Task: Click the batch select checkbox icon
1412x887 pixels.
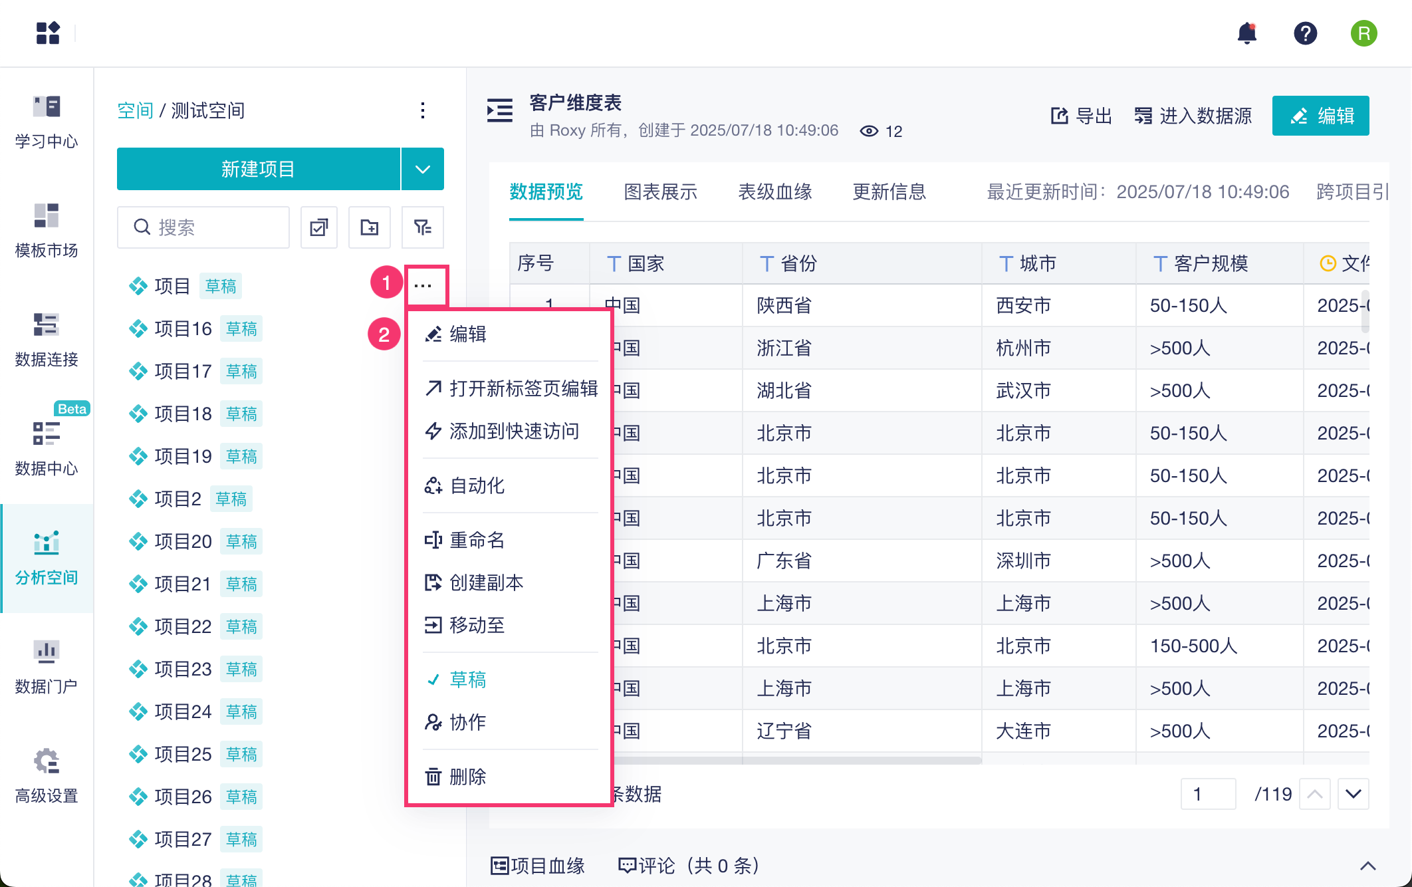Action: point(319,227)
